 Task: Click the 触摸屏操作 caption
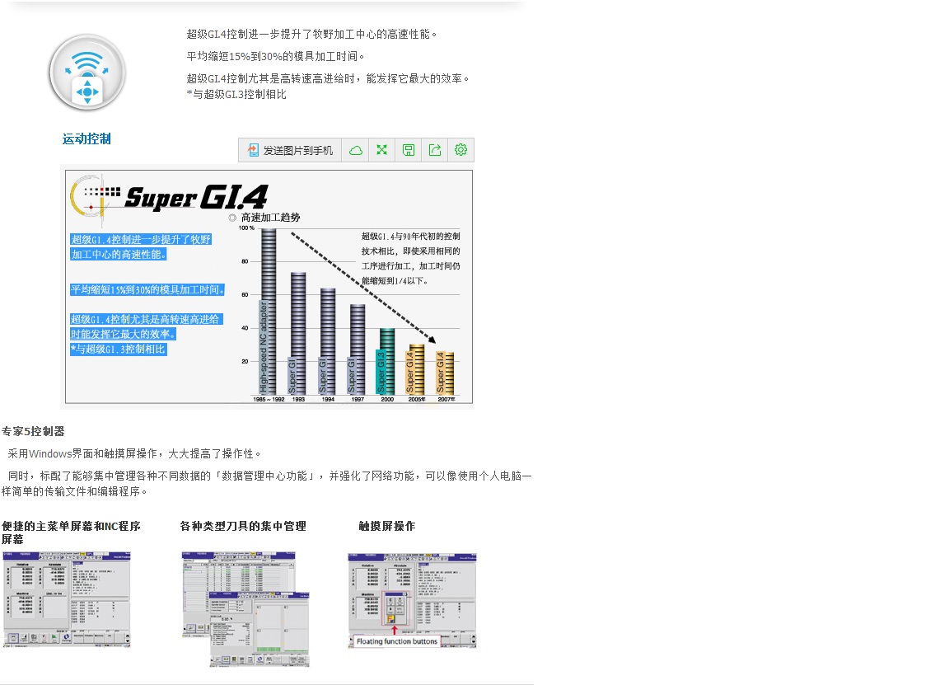(386, 526)
